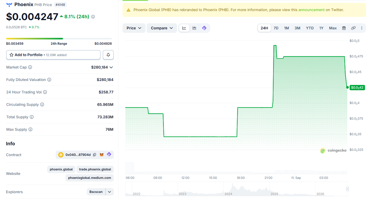Image resolution: width=370 pixels, height=199 pixels.
Task: Click the bell price alert icon
Action: tap(108, 55)
